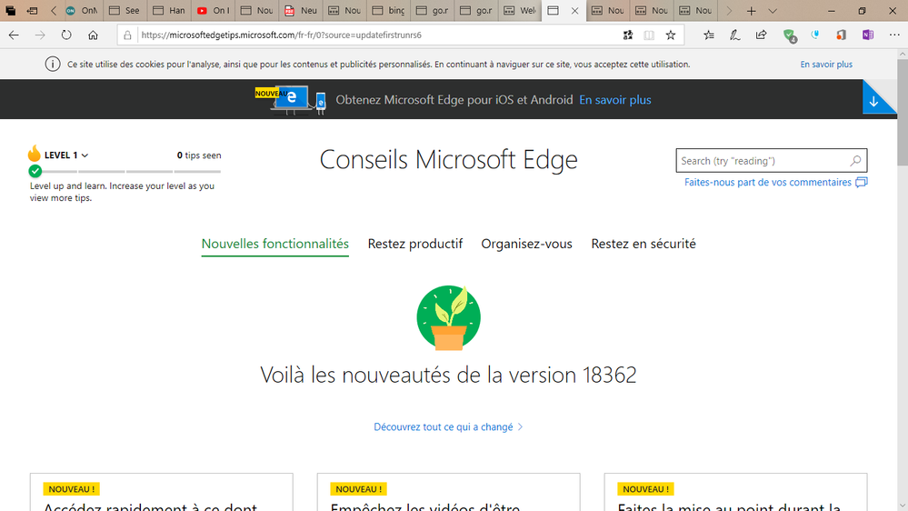The width and height of the screenshot is (908, 511).
Task: Select Nouvelles fonctionnalités tab
Action: pos(275,244)
